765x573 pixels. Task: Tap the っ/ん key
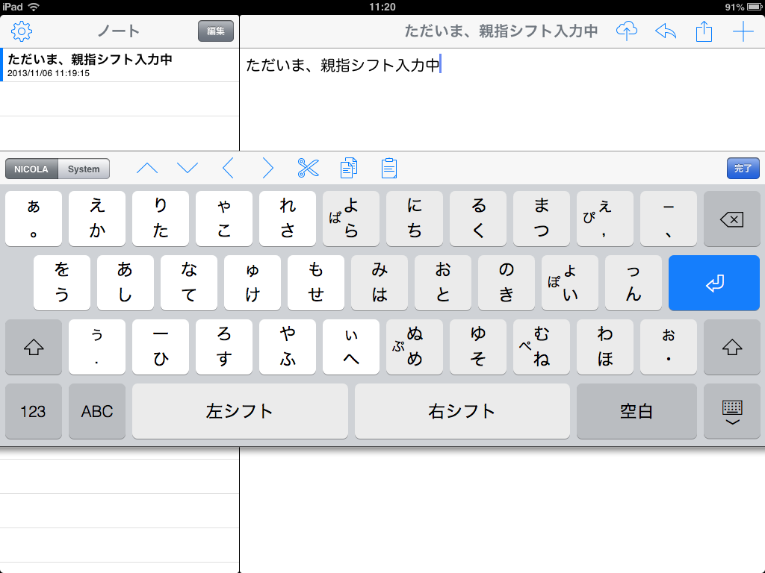click(x=634, y=283)
